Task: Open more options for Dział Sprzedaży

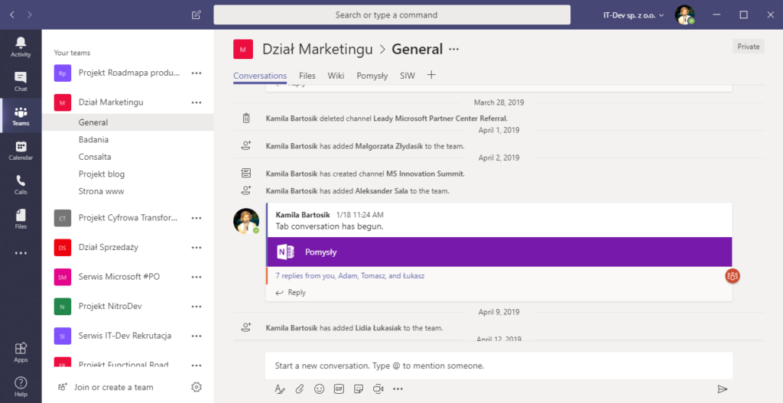Action: tap(197, 248)
